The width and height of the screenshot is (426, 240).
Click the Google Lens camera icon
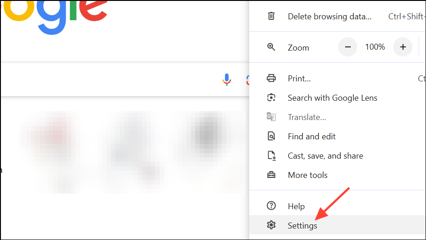click(271, 97)
